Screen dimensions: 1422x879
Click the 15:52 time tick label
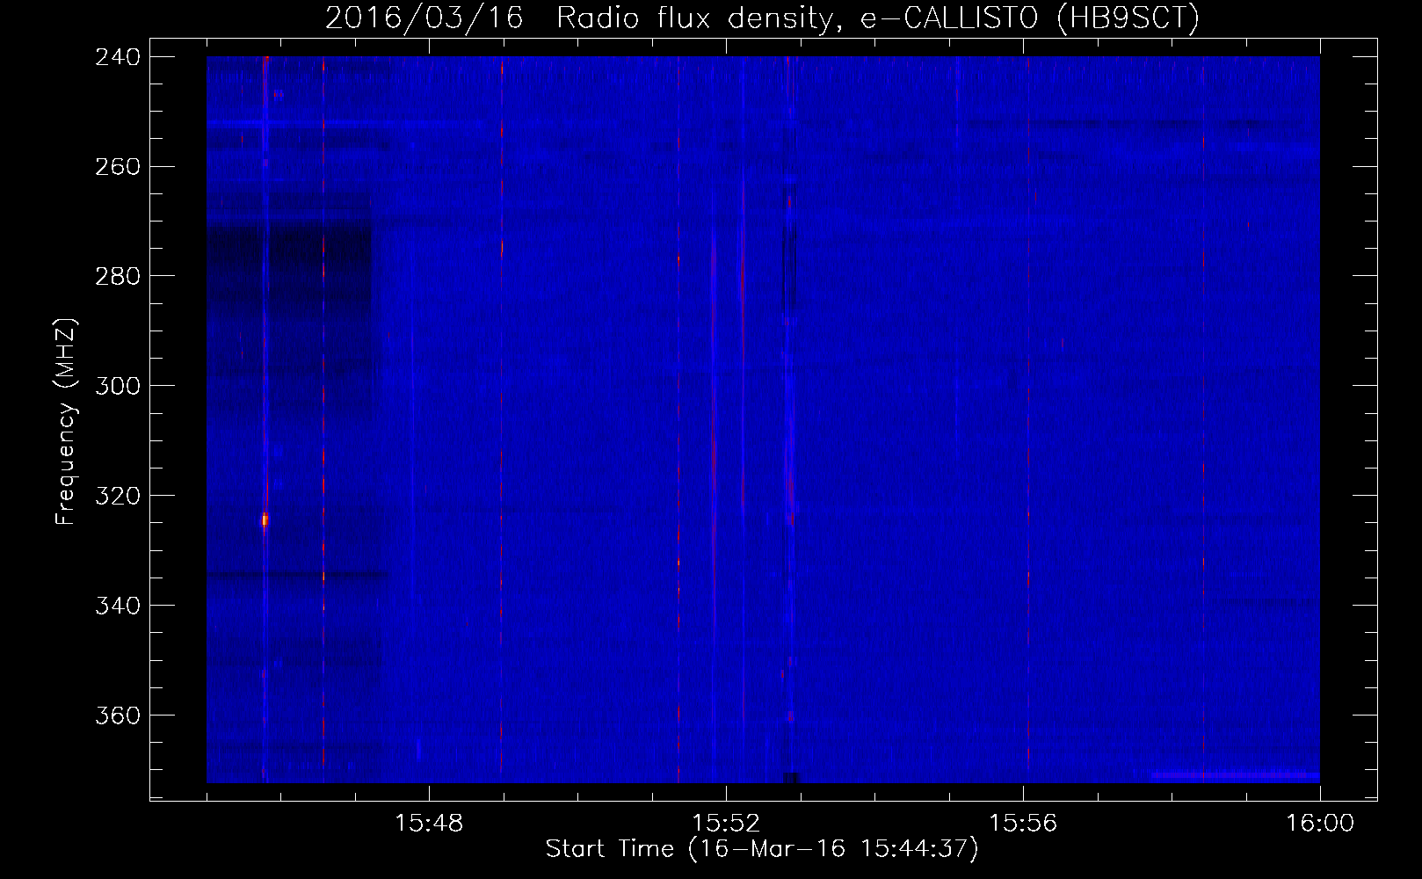(x=726, y=824)
